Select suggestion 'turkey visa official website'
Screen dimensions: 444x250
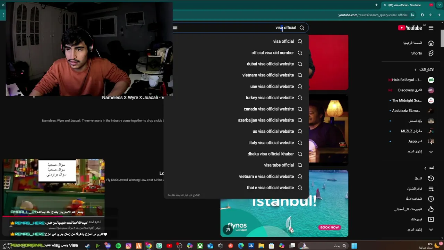tap(236, 98)
